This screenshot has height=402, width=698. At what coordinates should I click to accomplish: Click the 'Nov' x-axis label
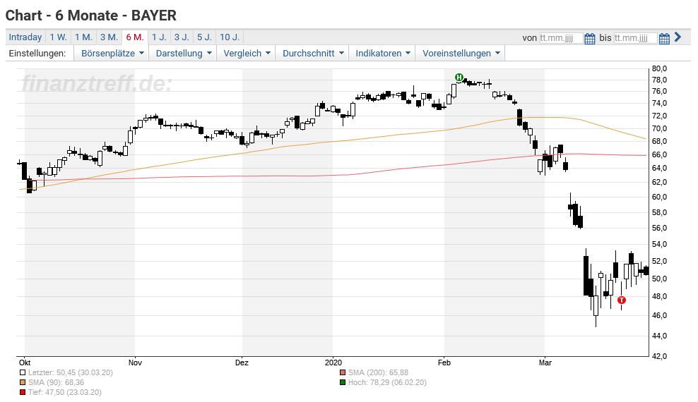tap(135, 363)
